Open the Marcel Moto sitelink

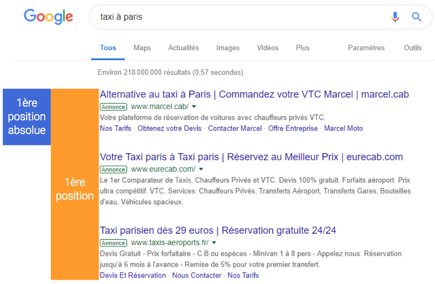343,128
